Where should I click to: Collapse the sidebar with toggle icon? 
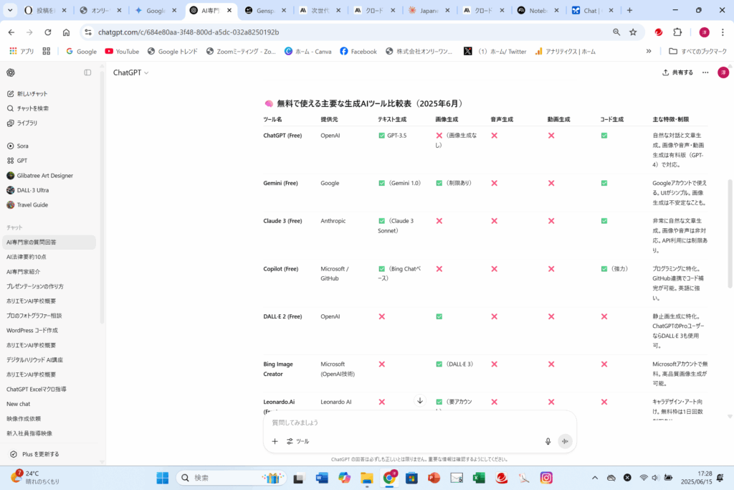tap(87, 72)
